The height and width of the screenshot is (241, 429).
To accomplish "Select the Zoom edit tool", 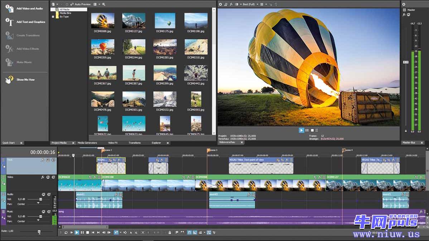I will [136, 232].
